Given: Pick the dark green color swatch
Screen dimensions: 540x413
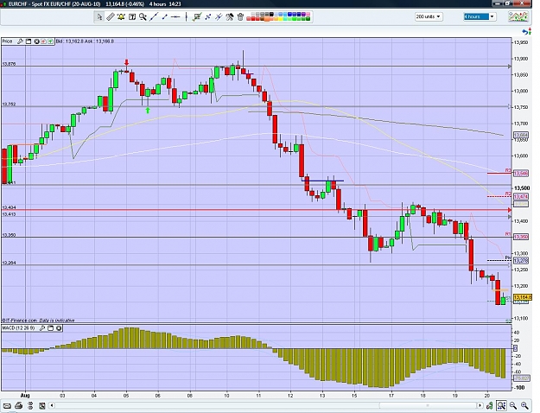Looking at the screenshot, I should pyautogui.click(x=308, y=19).
